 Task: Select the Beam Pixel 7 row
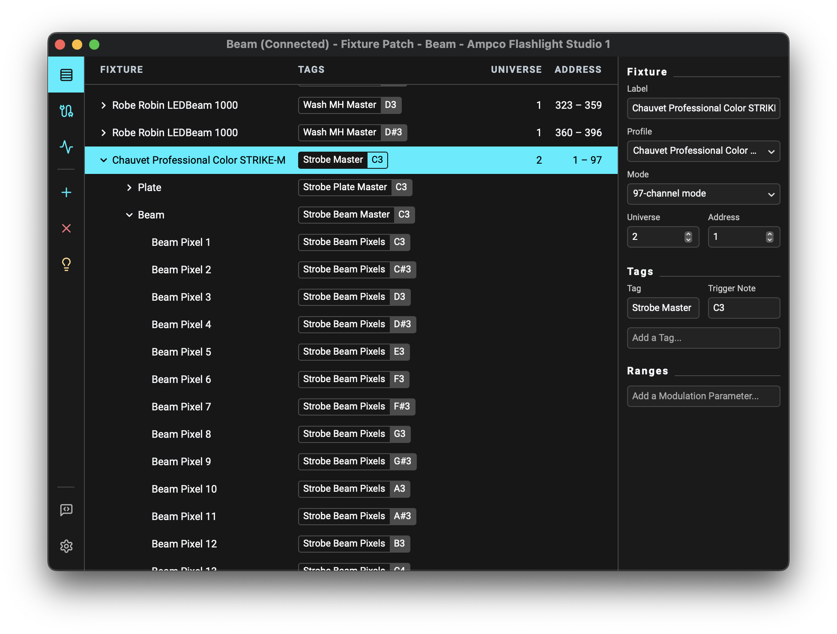tap(351, 407)
